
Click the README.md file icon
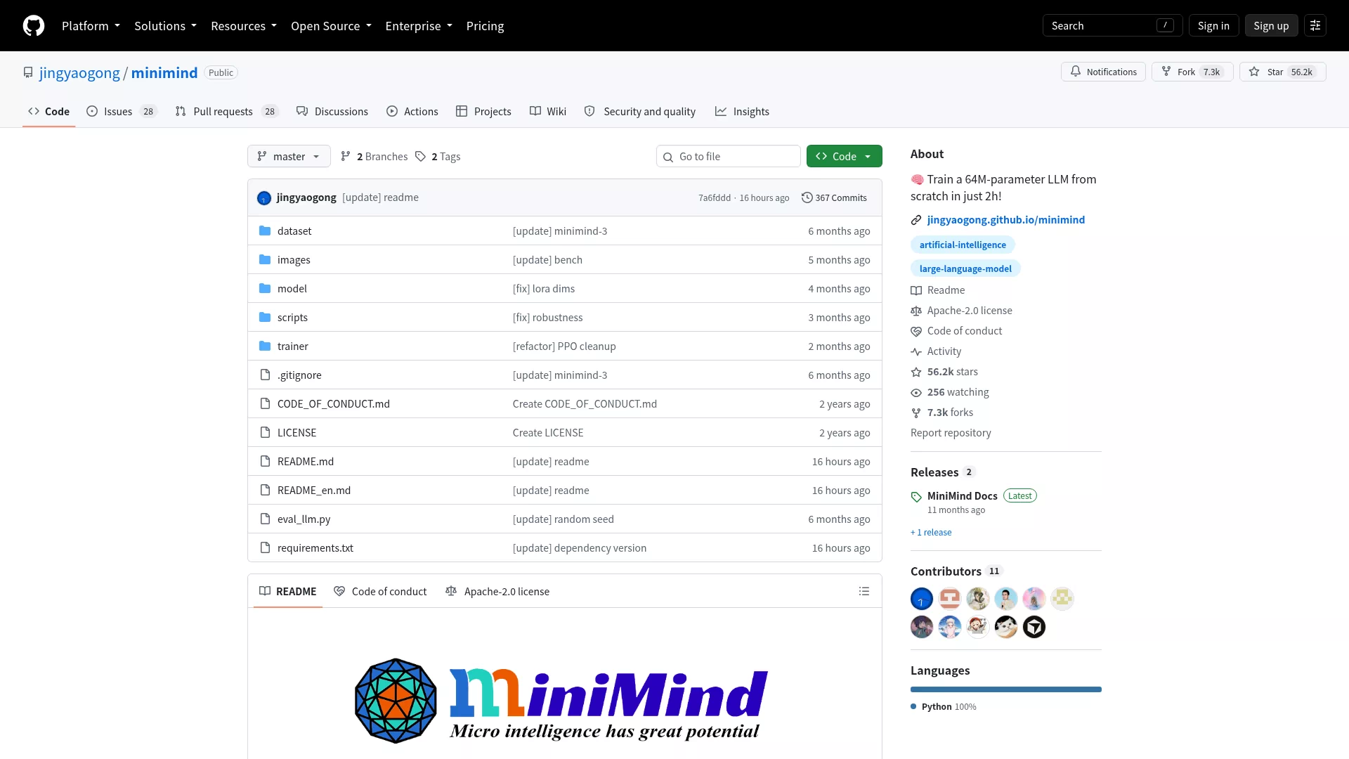(x=265, y=462)
